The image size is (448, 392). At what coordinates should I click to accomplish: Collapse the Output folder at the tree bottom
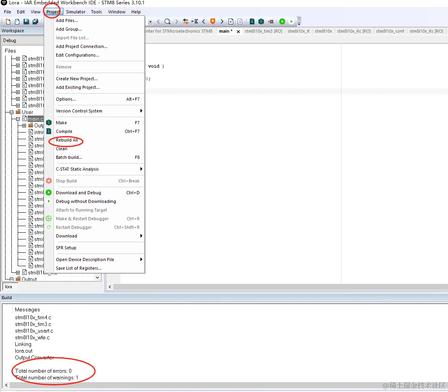pyautogui.click(x=11, y=279)
